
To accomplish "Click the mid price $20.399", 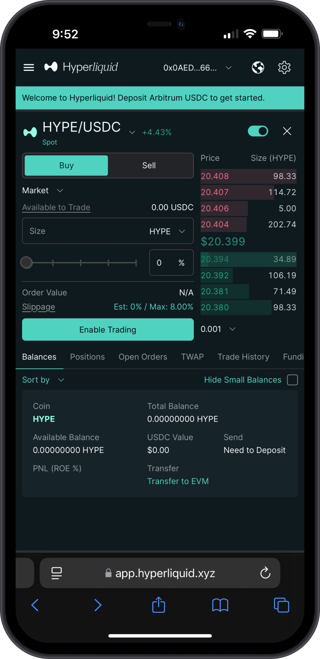I will tap(223, 241).
